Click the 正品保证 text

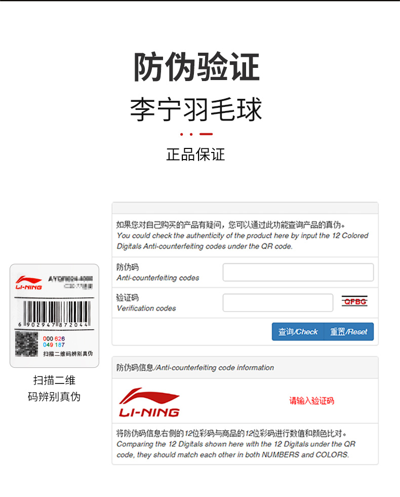click(x=196, y=155)
